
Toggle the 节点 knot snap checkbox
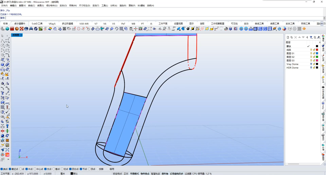(81, 169)
